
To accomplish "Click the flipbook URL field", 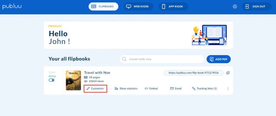I will pyautogui.click(x=194, y=73).
